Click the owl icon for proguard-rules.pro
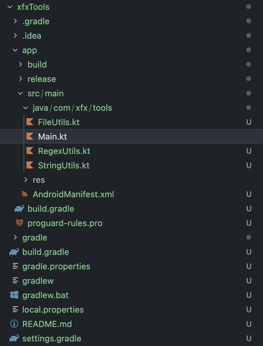 click(x=19, y=223)
